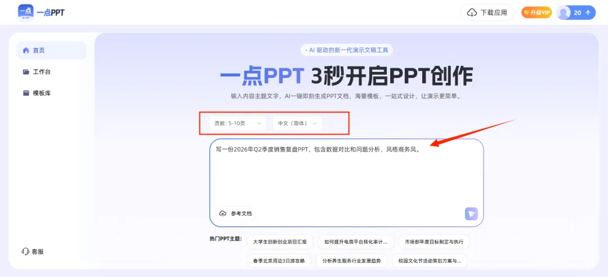Expand the 中文（简体） language dropdown
The height and width of the screenshot is (277, 608).
[x=297, y=124]
